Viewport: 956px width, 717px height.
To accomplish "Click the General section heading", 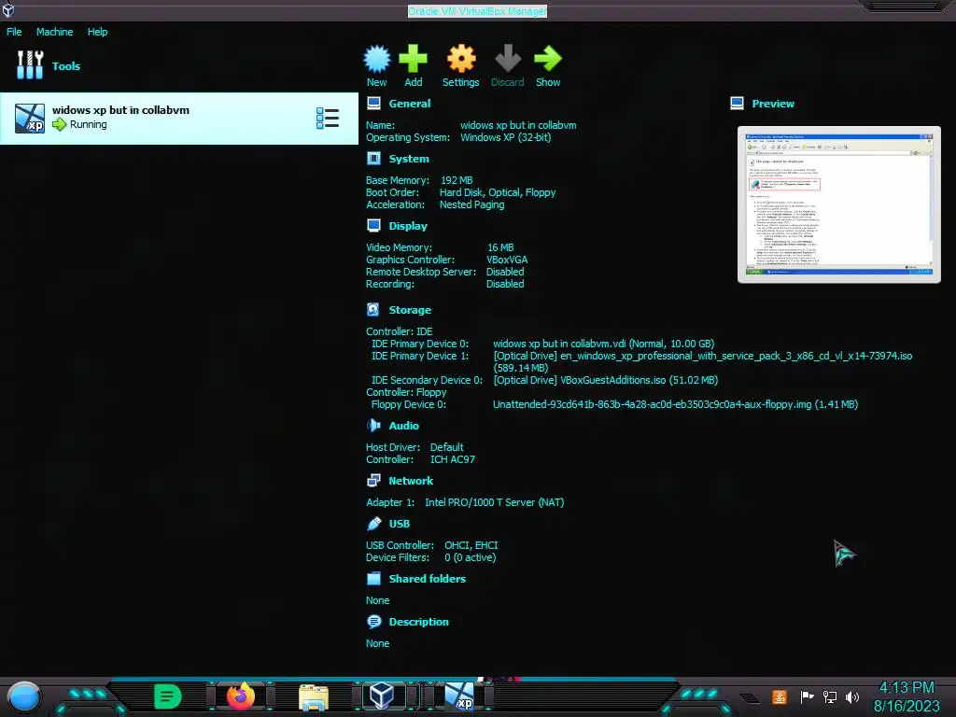I will point(410,104).
